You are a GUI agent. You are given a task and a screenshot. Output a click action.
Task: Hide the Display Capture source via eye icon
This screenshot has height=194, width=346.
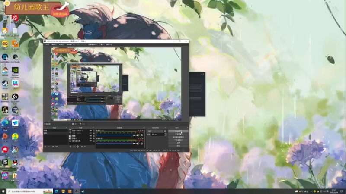pyautogui.click(x=91, y=141)
